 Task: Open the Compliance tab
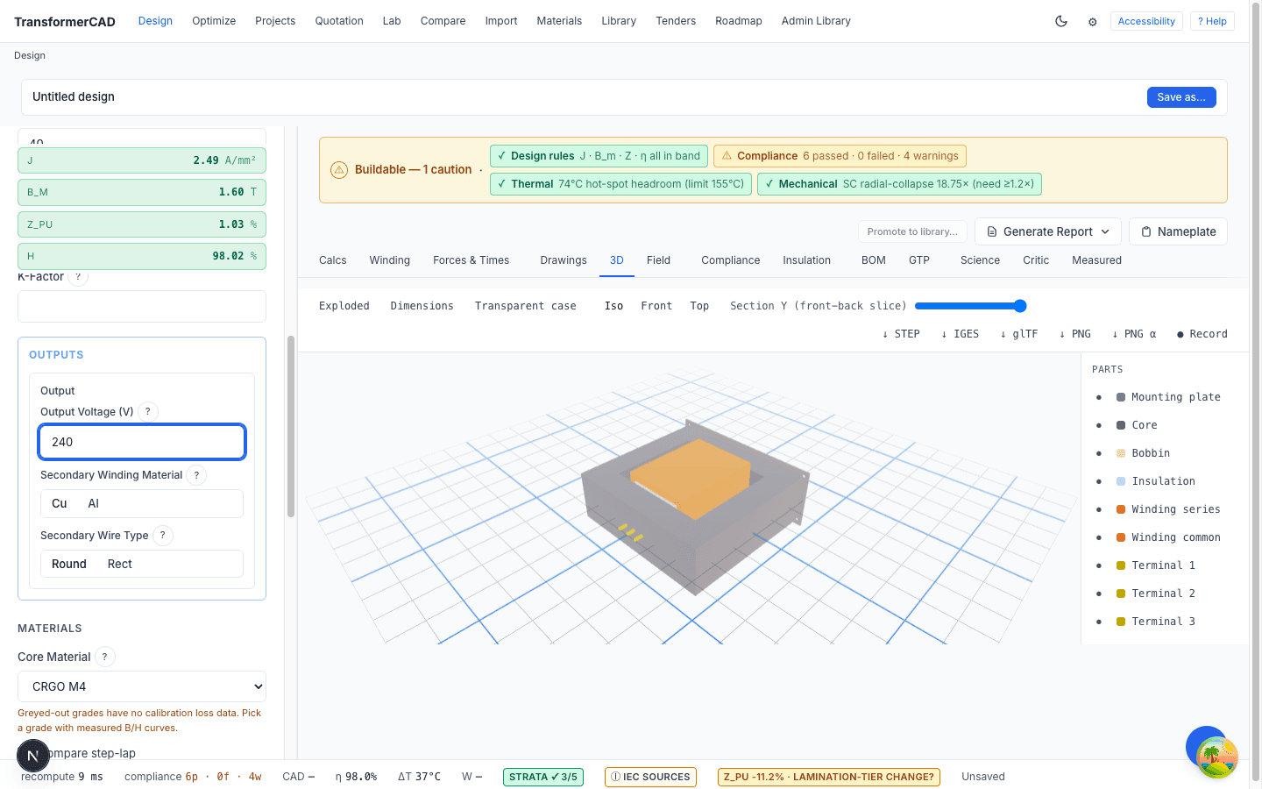click(x=731, y=260)
